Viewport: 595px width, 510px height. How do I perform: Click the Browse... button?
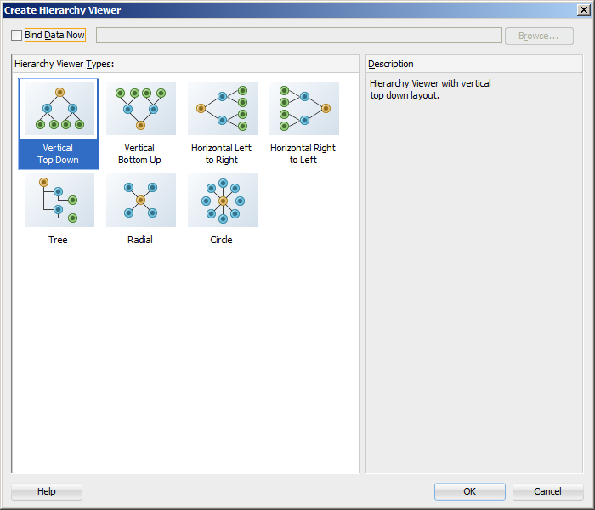[x=539, y=36]
